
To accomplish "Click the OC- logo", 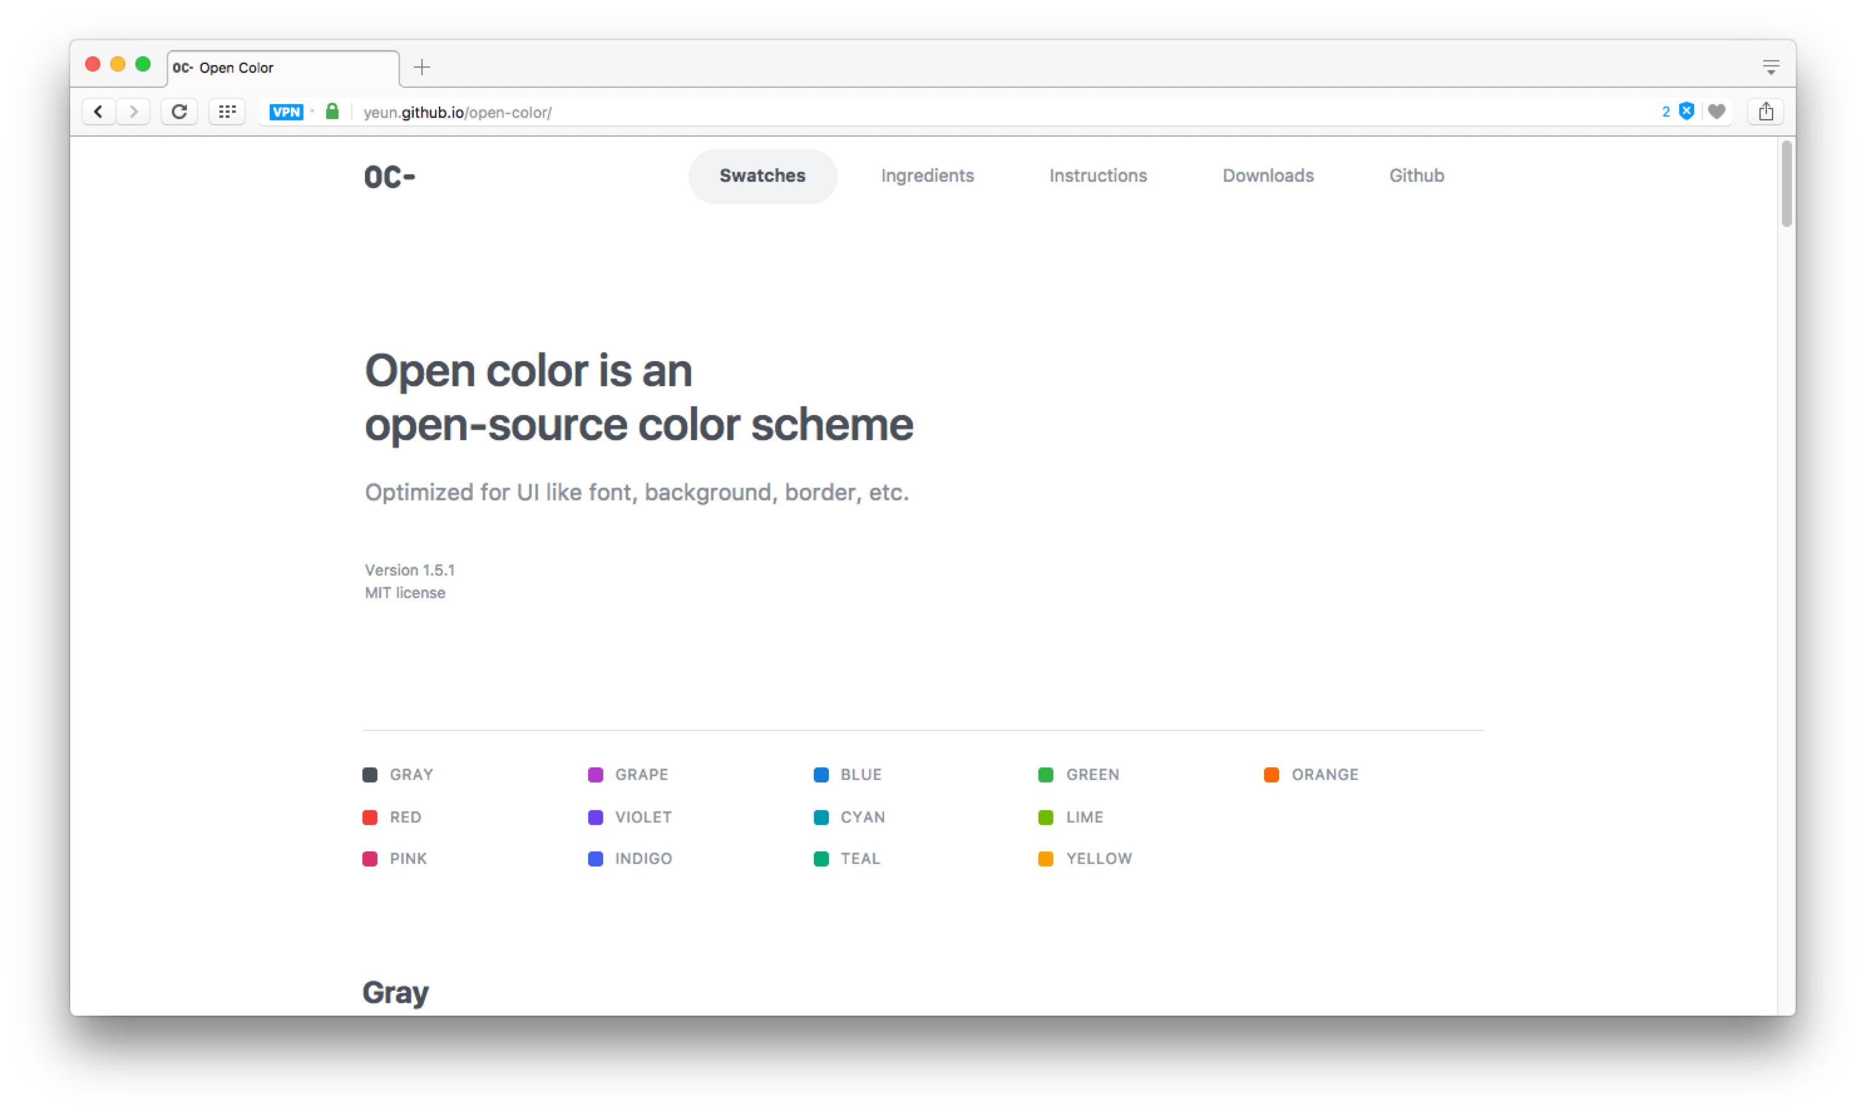I will 389,177.
